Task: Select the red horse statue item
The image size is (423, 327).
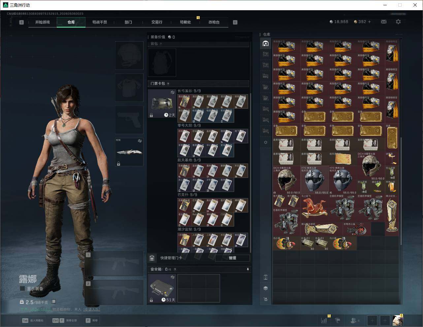Action: [x=314, y=208]
